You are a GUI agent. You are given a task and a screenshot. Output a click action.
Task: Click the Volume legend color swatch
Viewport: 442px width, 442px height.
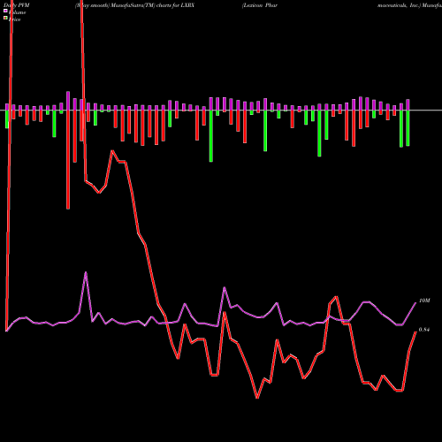5,11
